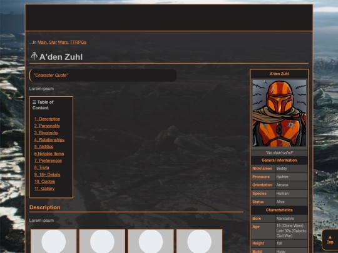
Task: Click the Height label
Action: tap(258, 244)
